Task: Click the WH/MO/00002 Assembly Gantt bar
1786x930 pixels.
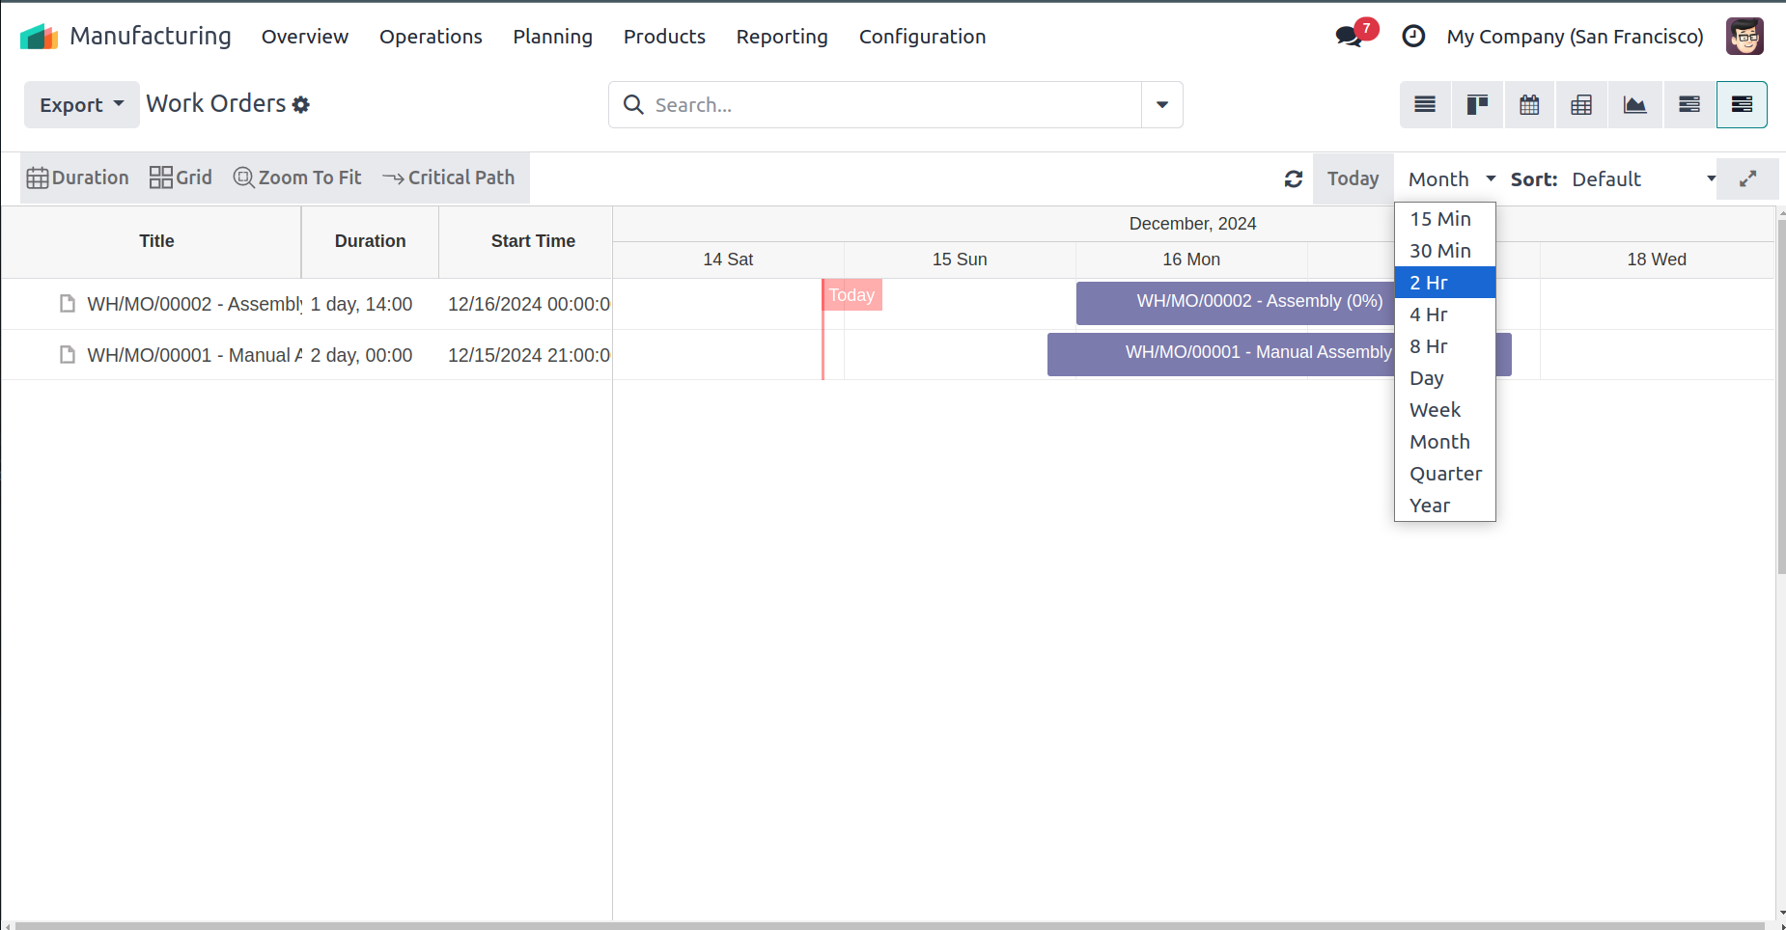Action: tap(1234, 302)
